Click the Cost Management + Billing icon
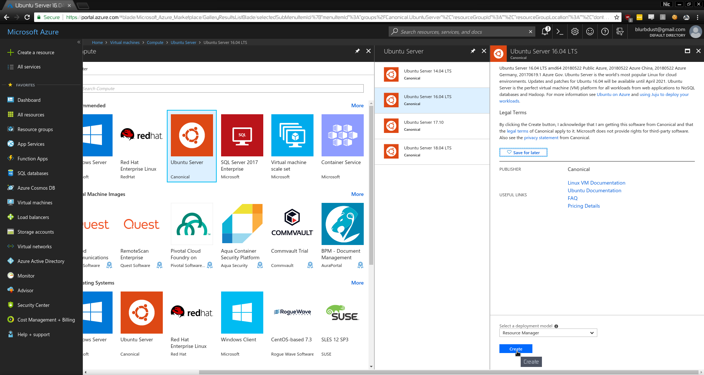Screen dimensions: 704x375 [x=11, y=319]
